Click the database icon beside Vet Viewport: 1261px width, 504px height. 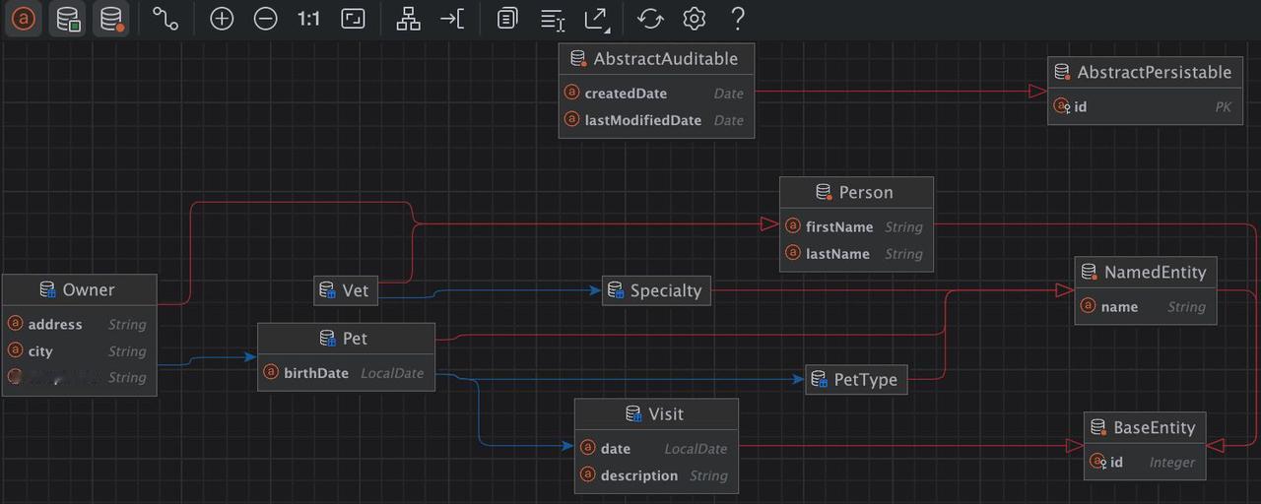[328, 290]
